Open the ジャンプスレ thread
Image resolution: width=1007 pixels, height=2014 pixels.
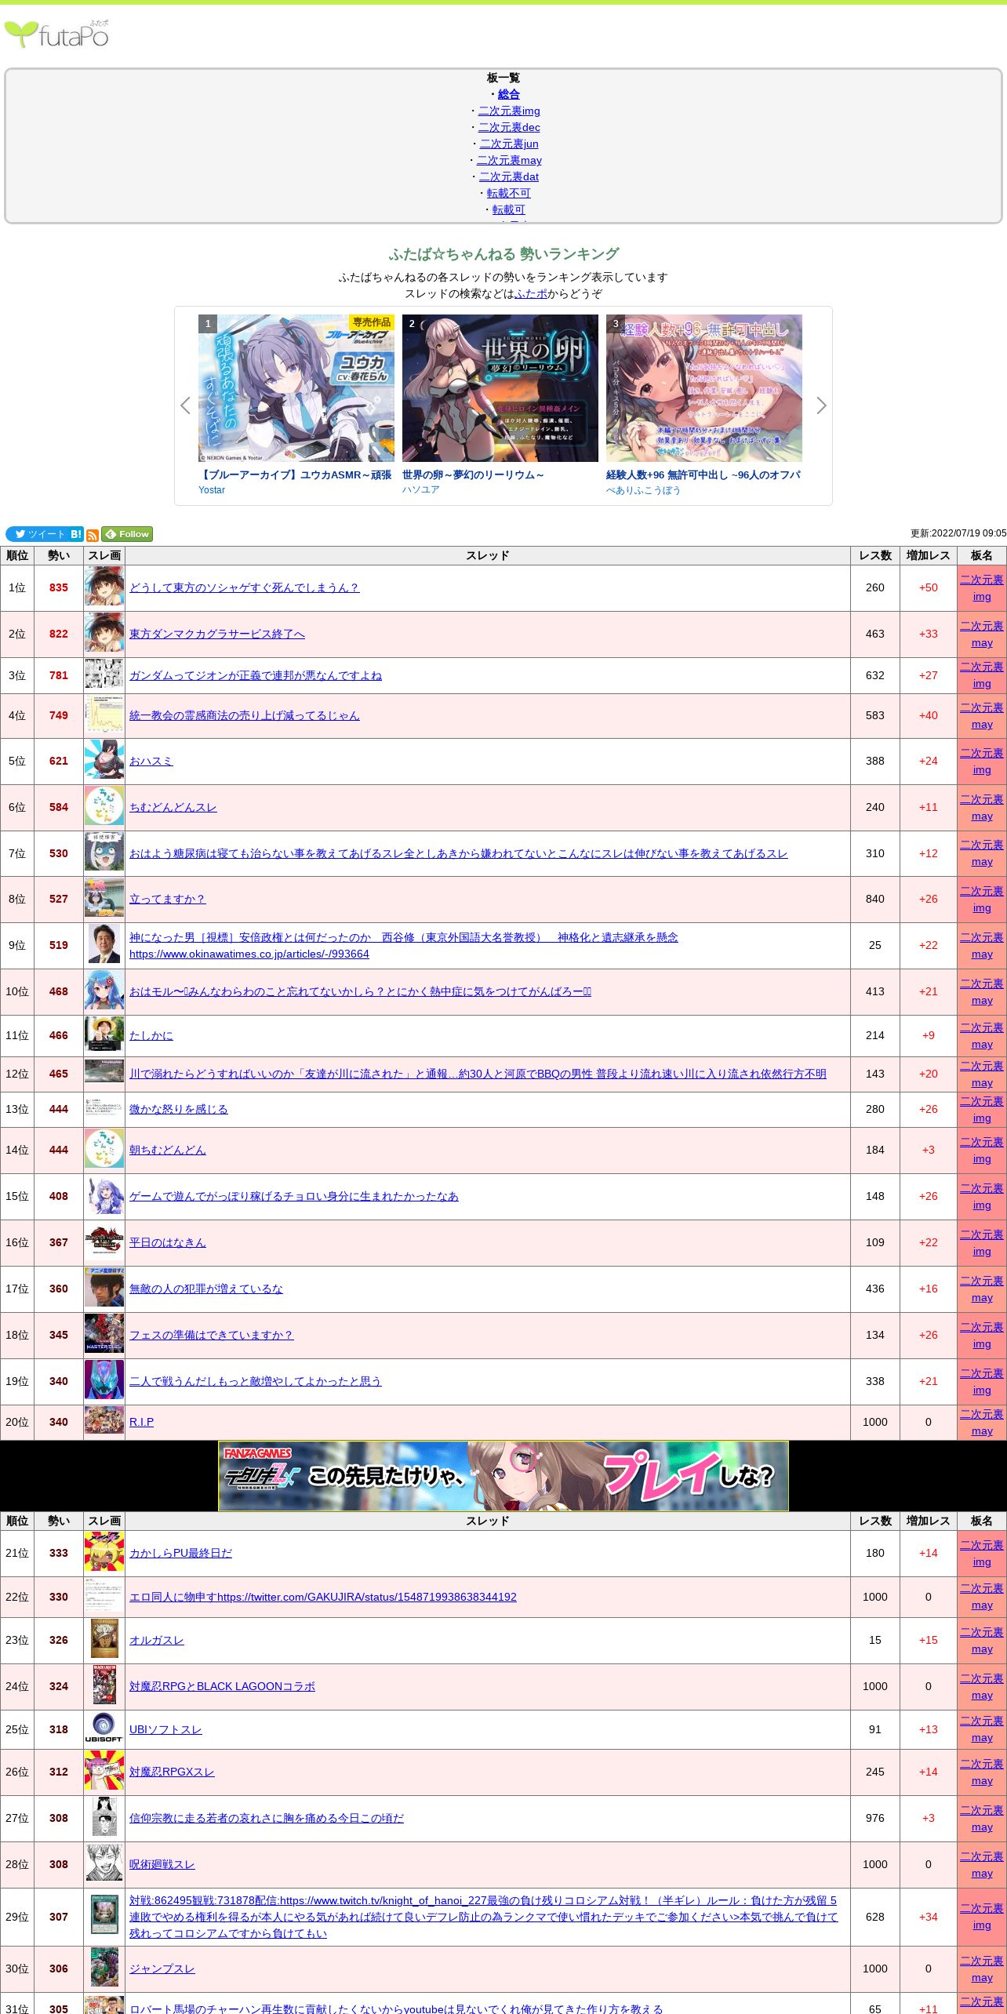click(x=162, y=1969)
